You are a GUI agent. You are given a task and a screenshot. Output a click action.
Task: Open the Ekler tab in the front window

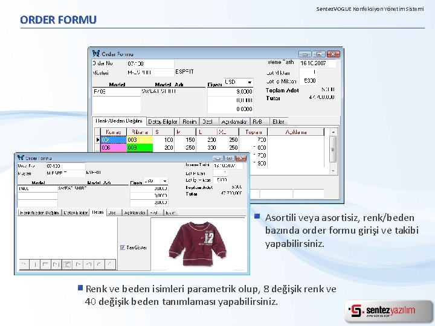point(170,213)
